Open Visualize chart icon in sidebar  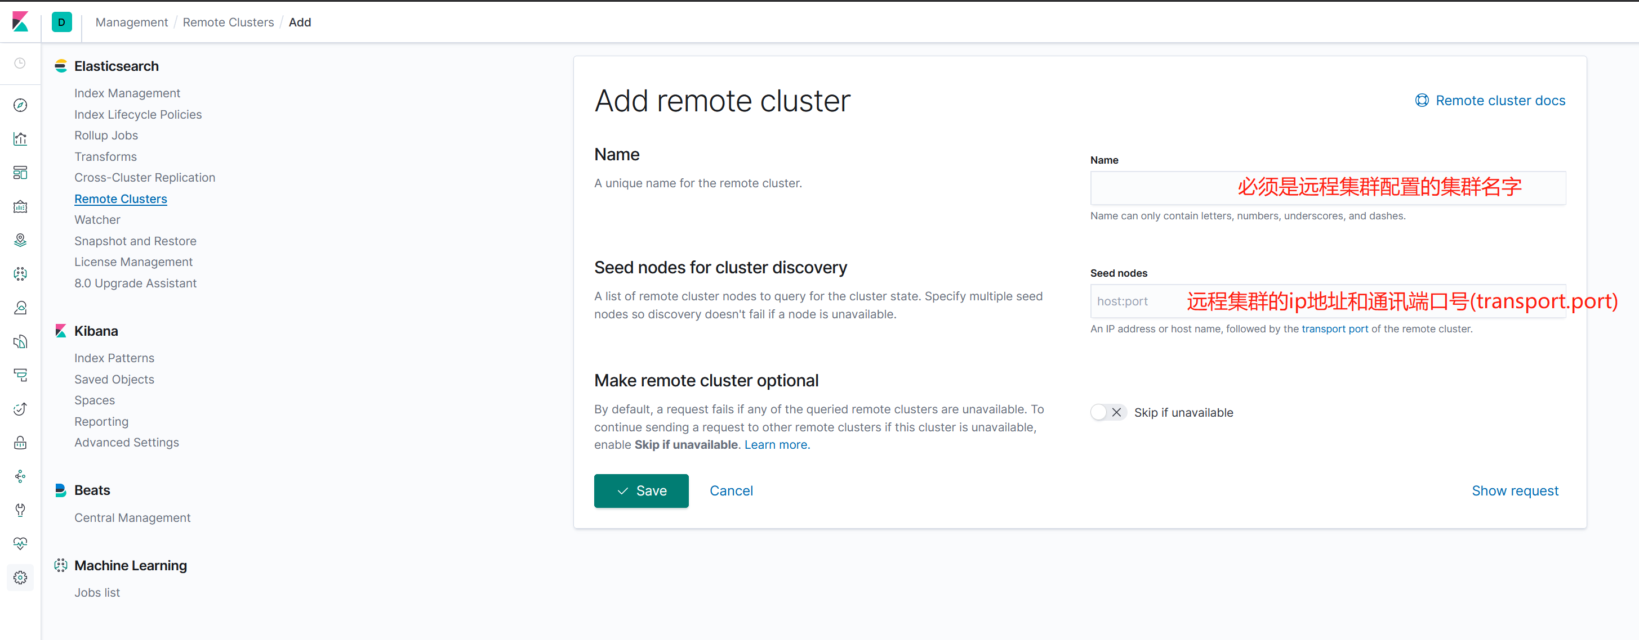click(x=20, y=139)
